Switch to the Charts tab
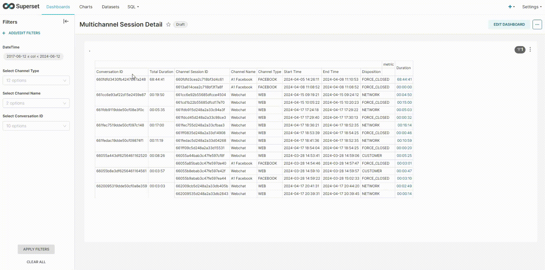Screen dimensions: 545x270 86,6
